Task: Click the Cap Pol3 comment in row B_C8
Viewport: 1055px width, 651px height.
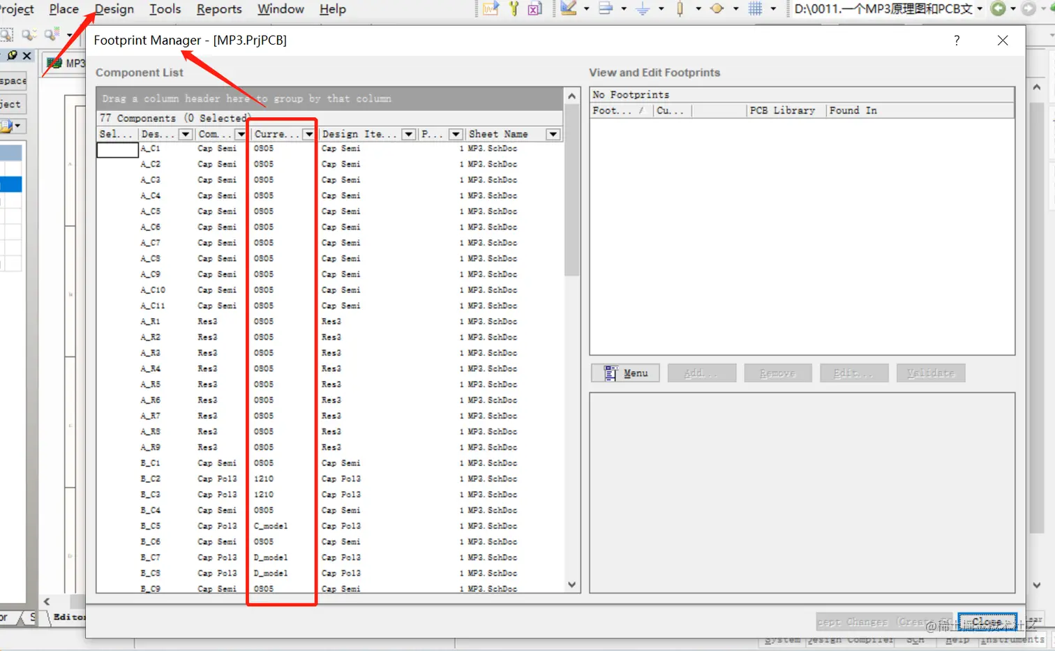Action: [217, 573]
